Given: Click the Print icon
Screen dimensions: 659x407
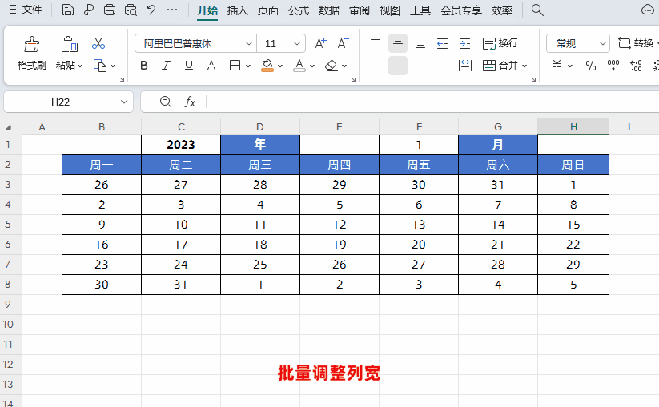Looking at the screenshot, I should tap(110, 10).
